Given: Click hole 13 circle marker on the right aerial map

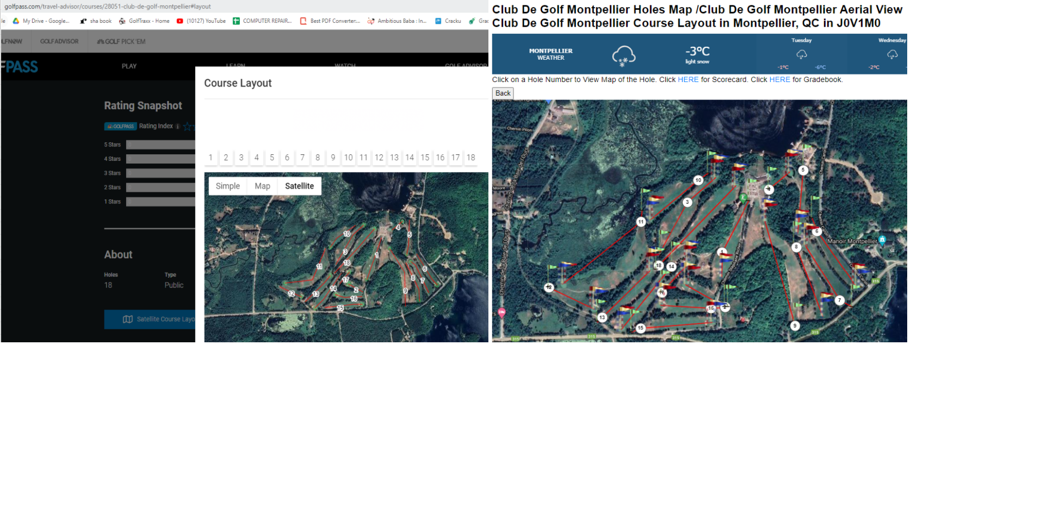Looking at the screenshot, I should (602, 317).
